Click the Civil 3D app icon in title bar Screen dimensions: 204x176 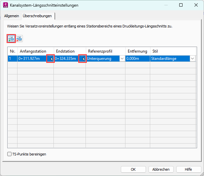click(x=6, y=5)
